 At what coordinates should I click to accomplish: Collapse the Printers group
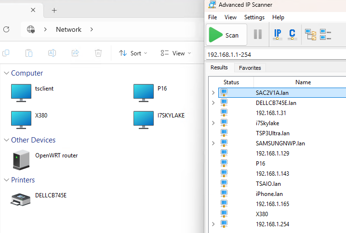click(x=7, y=180)
